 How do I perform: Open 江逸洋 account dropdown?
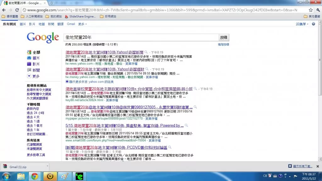click(302, 24)
